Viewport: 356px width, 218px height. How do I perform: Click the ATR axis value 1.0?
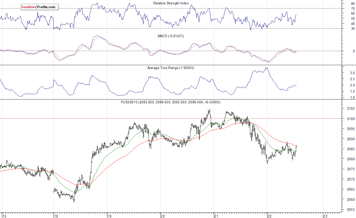point(352,98)
